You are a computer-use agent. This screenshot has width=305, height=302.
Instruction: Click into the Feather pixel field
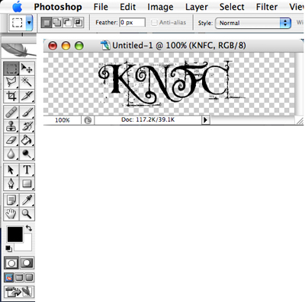tap(132, 23)
